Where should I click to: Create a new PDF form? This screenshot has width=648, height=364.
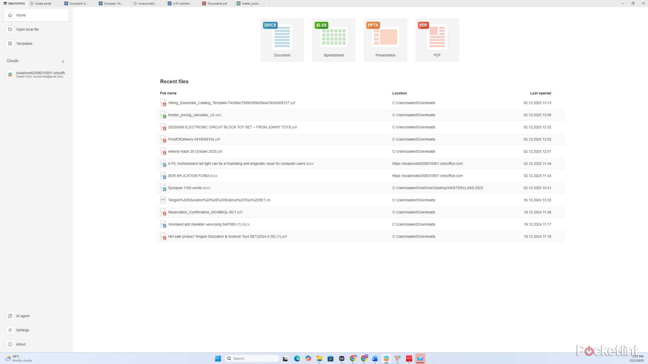(x=437, y=40)
